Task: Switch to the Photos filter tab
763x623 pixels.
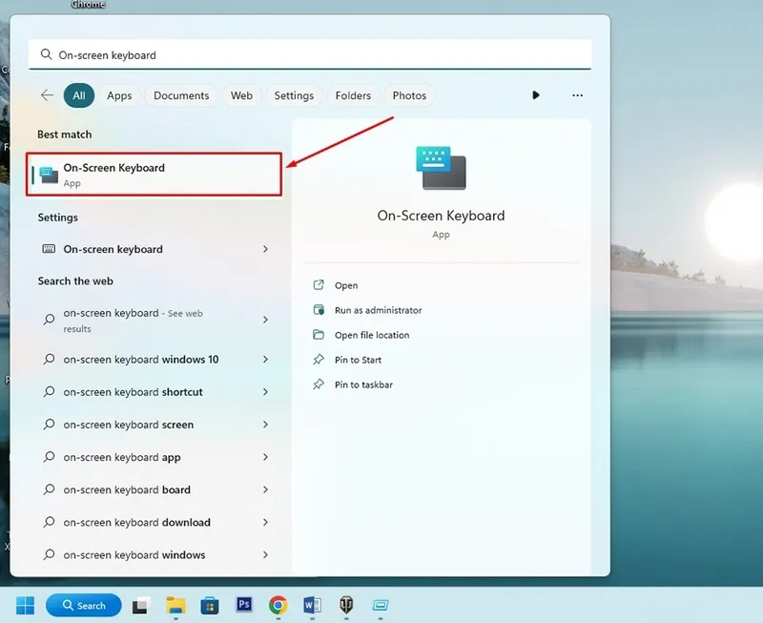Action: 409,95
